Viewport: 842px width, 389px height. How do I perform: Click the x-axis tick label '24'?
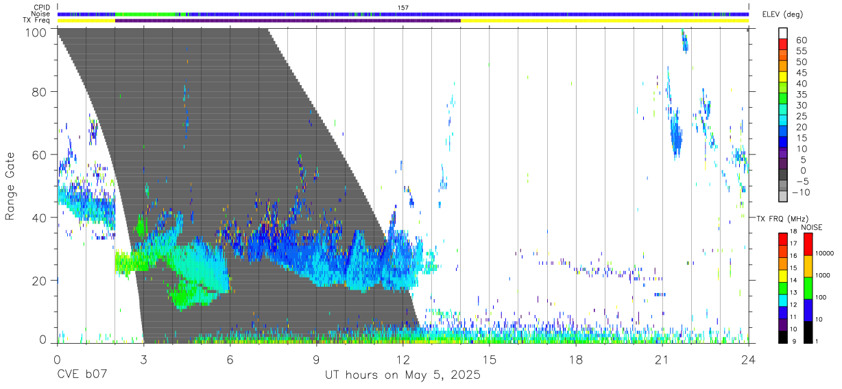click(x=749, y=358)
